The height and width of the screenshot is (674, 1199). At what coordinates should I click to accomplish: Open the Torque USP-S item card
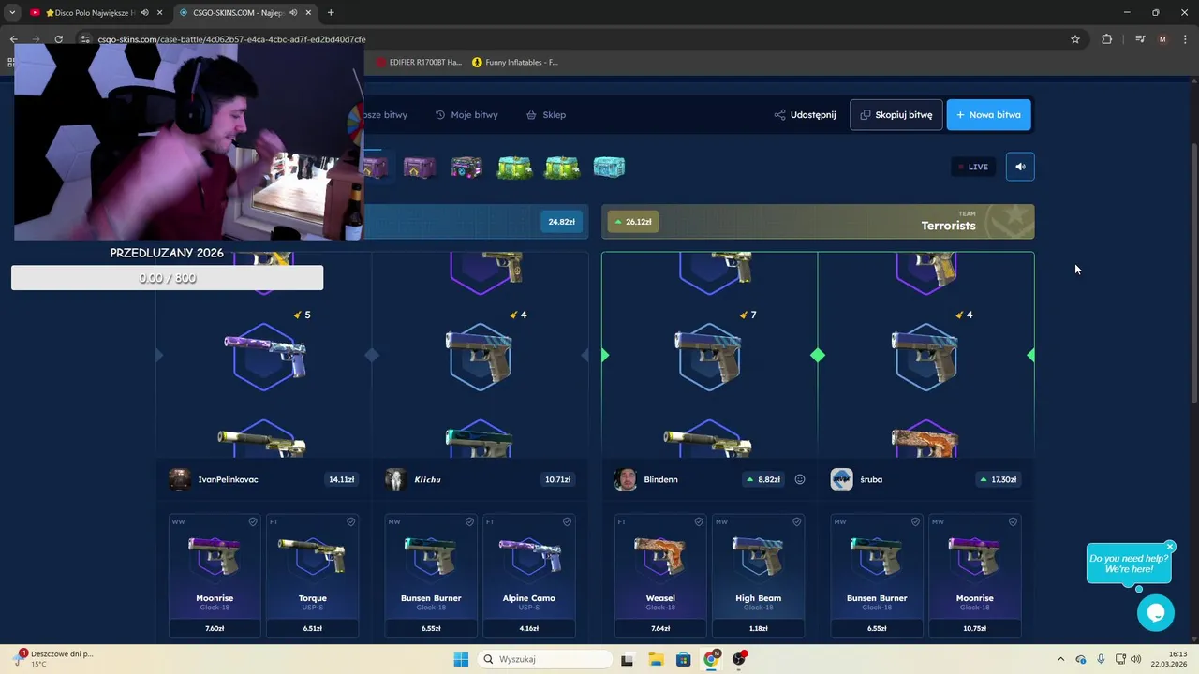tap(313, 575)
